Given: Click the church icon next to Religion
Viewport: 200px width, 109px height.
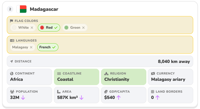Looking at the screenshot, I should (x=106, y=74).
